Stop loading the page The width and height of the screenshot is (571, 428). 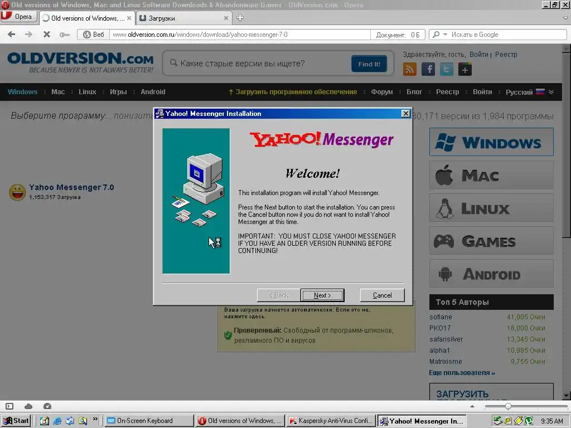coord(47,35)
